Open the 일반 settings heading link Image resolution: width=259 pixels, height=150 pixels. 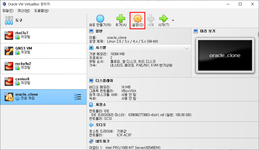coord(99,31)
